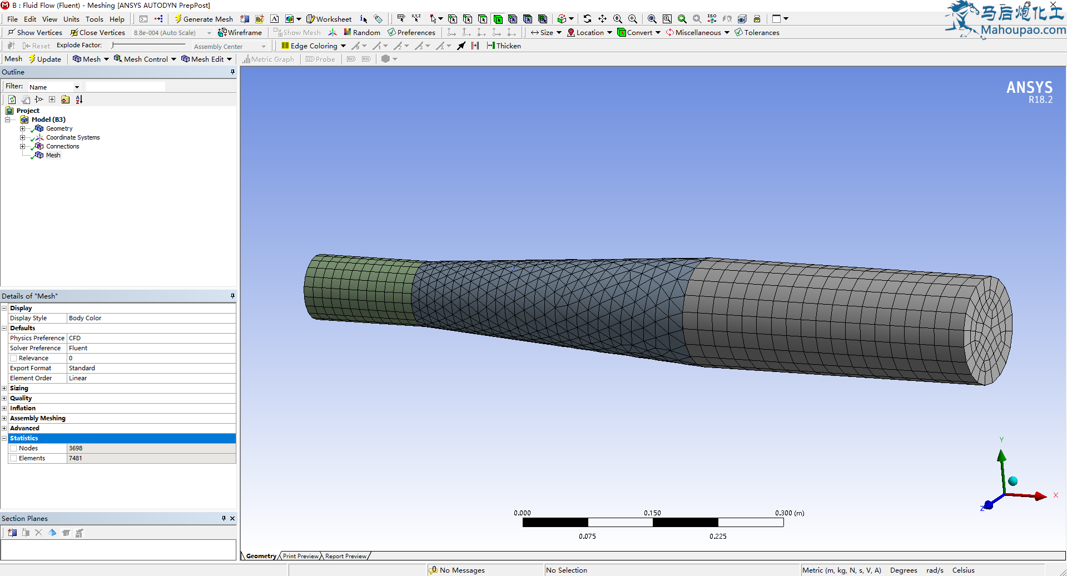Screen dimensions: 1067x576
Task: Open the File menu
Action: pos(12,19)
